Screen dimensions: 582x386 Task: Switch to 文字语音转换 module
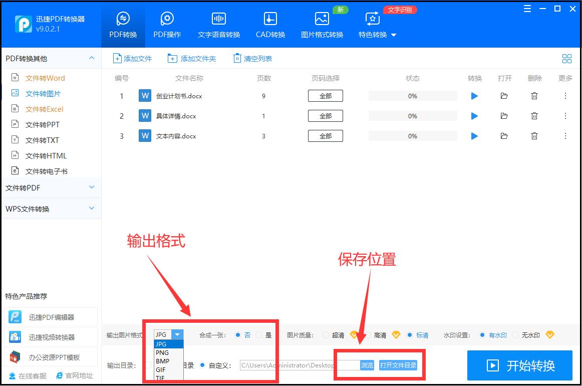coord(218,24)
